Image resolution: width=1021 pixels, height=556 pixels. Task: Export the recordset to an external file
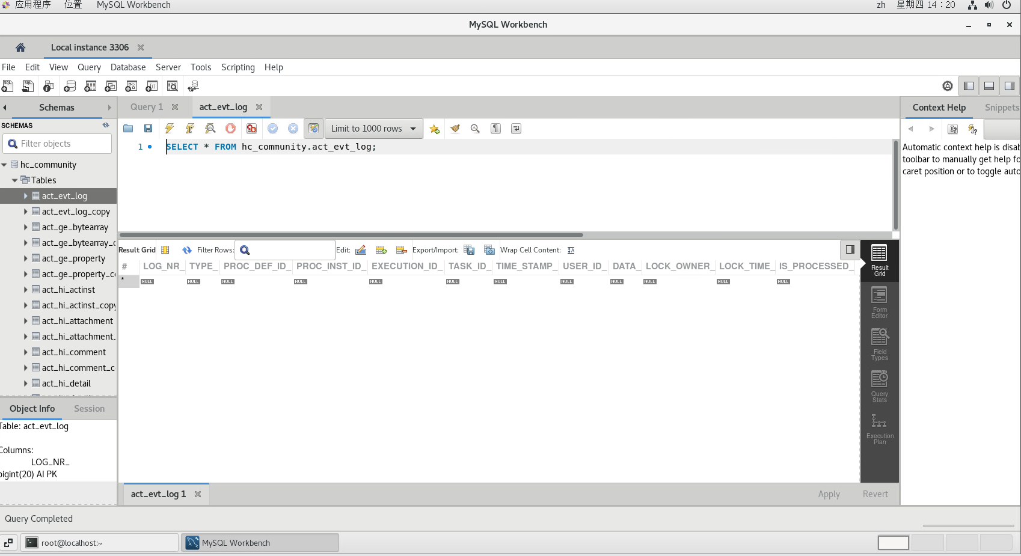pos(470,249)
